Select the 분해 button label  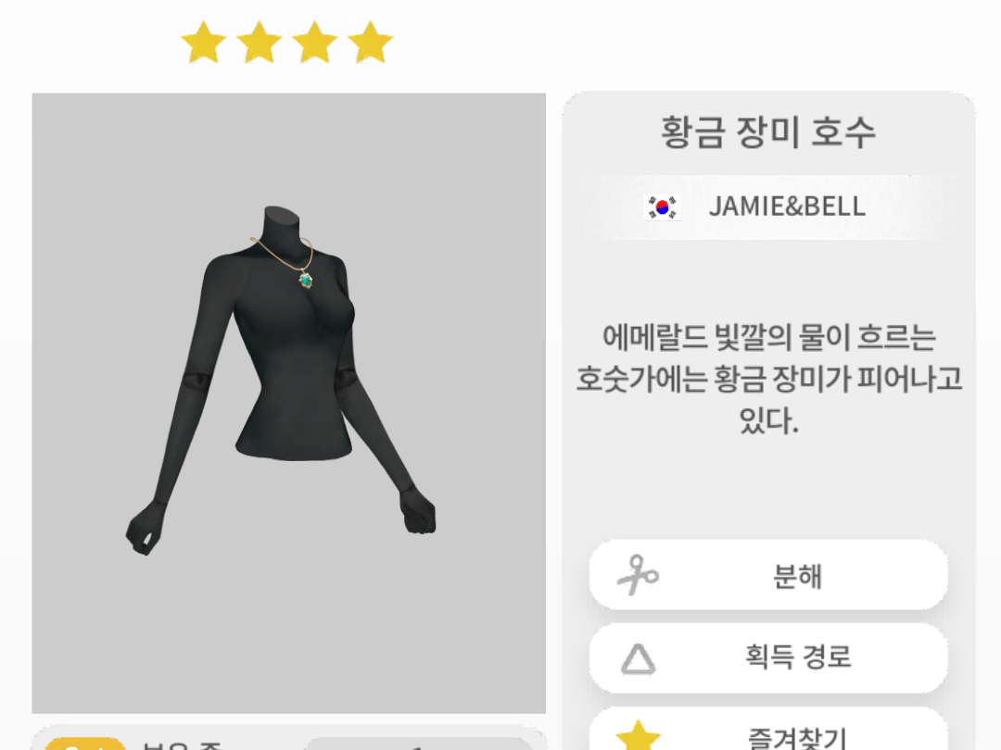coord(797,576)
